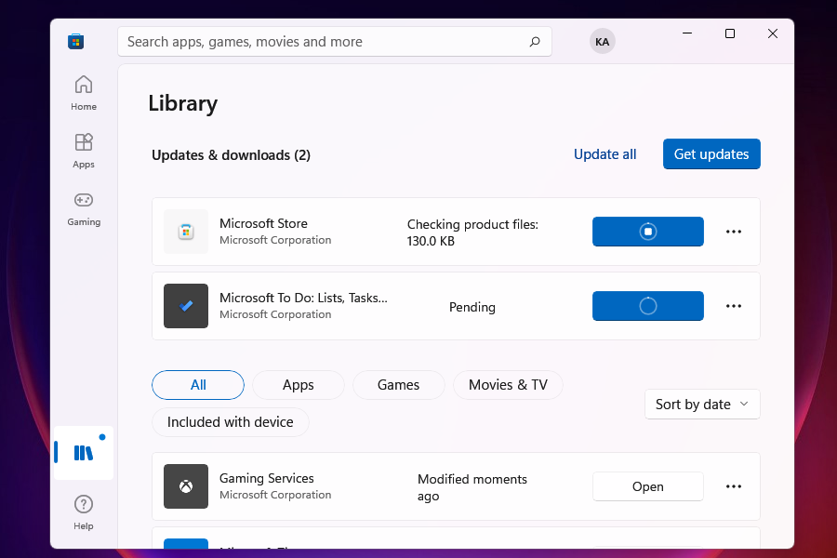Viewport: 837px width, 558px height.
Task: Open Help from the sidebar
Action: point(84,512)
